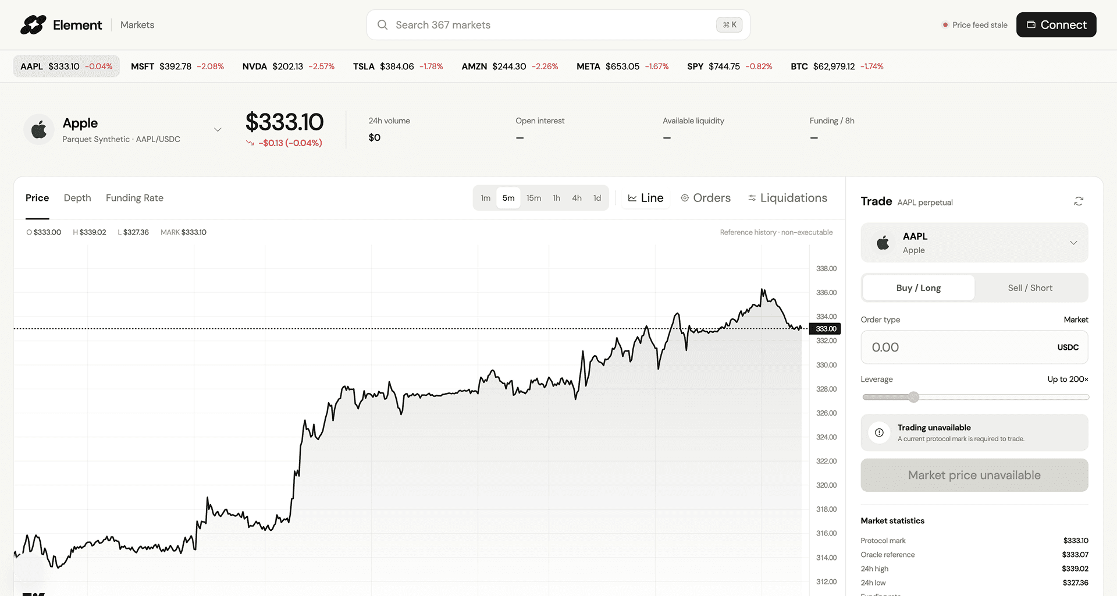Select TSLA in the ticker strip

pyautogui.click(x=398, y=66)
